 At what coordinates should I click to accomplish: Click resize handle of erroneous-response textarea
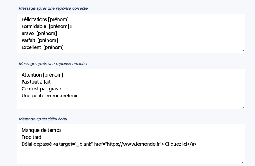point(243,106)
